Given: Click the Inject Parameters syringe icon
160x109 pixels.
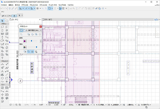Looking at the screenshot, I should [x=16, y=9].
